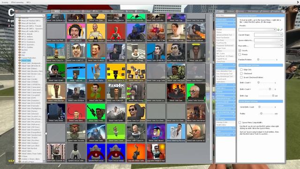The image size is (300, 169).
Task: Spawn the Skibidi Toilet Saw NPC
Action: click(x=176, y=93)
